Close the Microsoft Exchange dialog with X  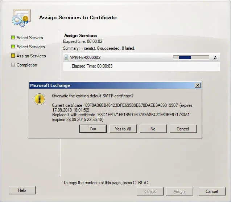(x=197, y=85)
